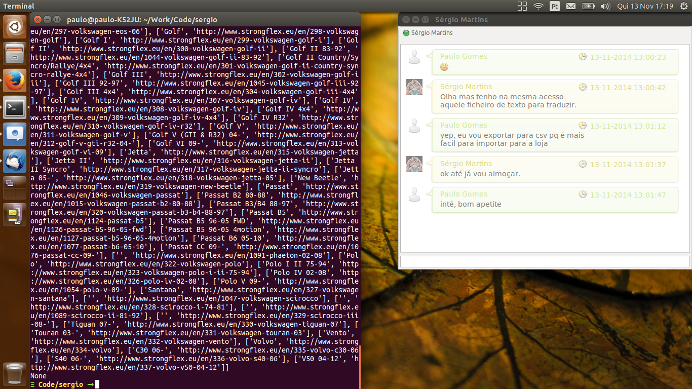
Task: Click the green status dot beside Sérgio Martins
Action: coord(406,33)
